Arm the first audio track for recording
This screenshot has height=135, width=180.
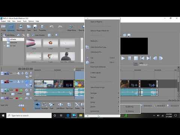click(17, 90)
